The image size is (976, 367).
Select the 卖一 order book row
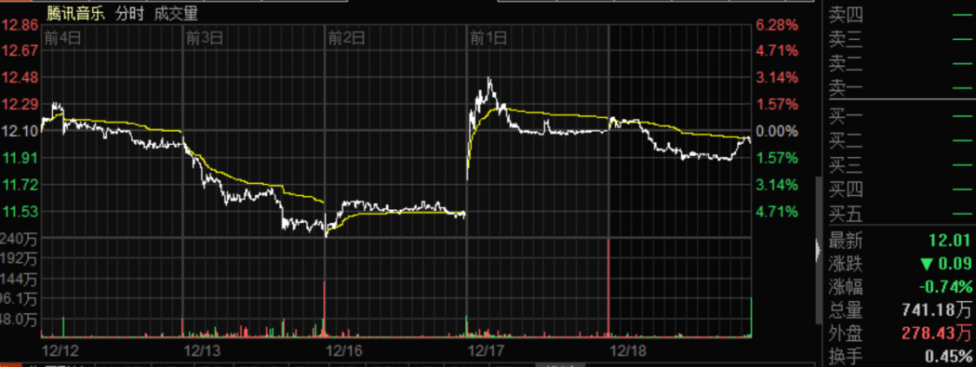pyautogui.click(x=900, y=89)
